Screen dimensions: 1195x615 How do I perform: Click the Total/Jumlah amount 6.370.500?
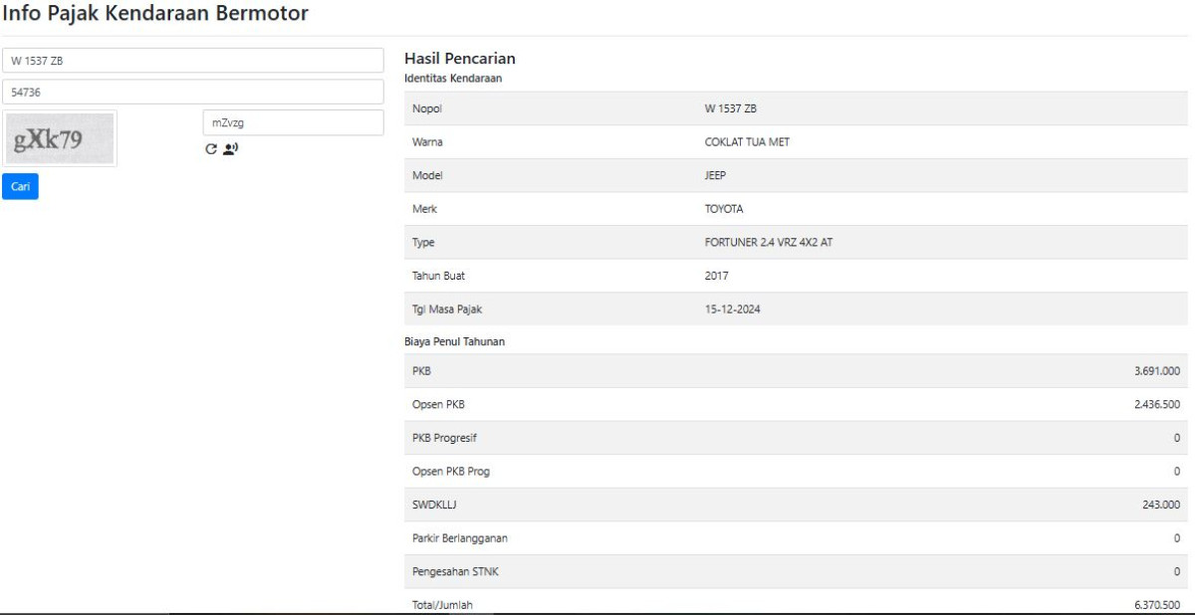point(1156,605)
